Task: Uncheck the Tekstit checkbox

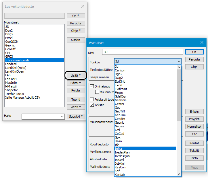Action: [x=92, y=105]
